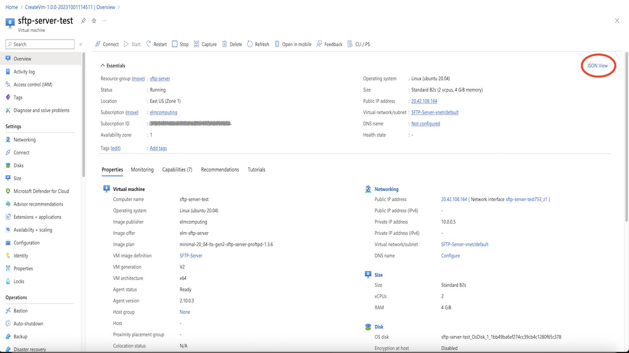Image resolution: width=629 pixels, height=353 pixels.
Task: Close the virtual machine blade
Action: [617, 21]
